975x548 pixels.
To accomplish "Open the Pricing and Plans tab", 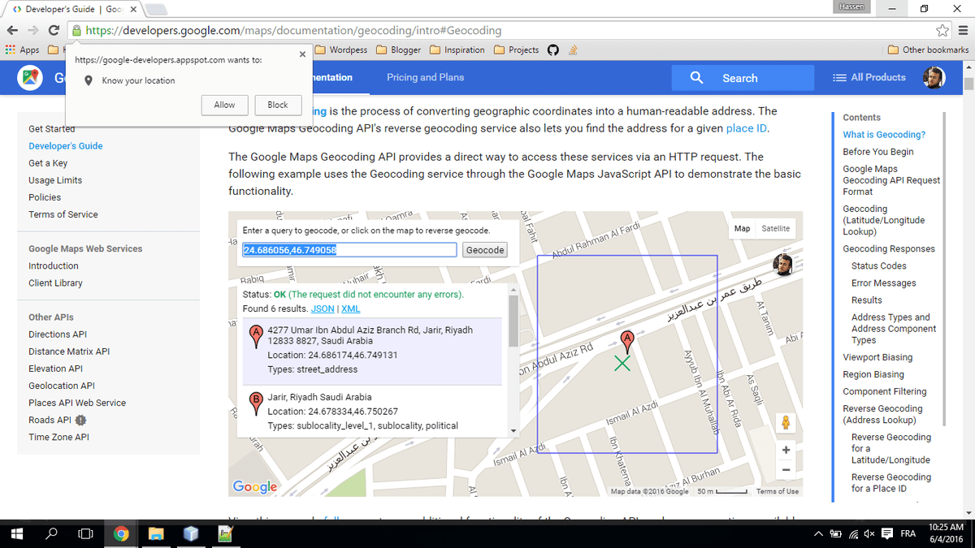I will pyautogui.click(x=425, y=78).
